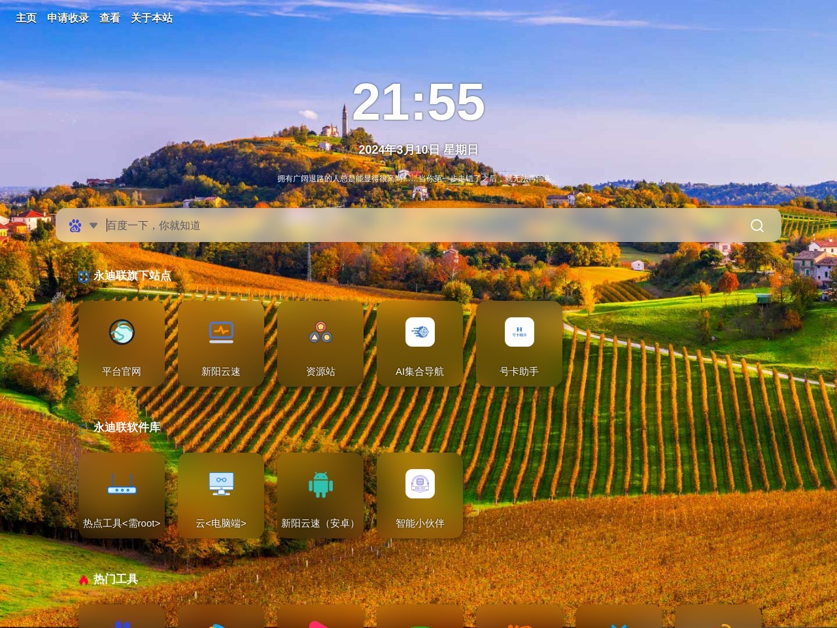
Task: Go to 主页 in top navigation
Action: (x=26, y=18)
